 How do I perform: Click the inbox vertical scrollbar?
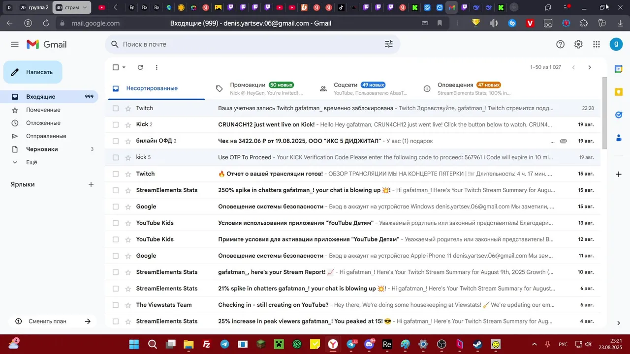click(605, 113)
